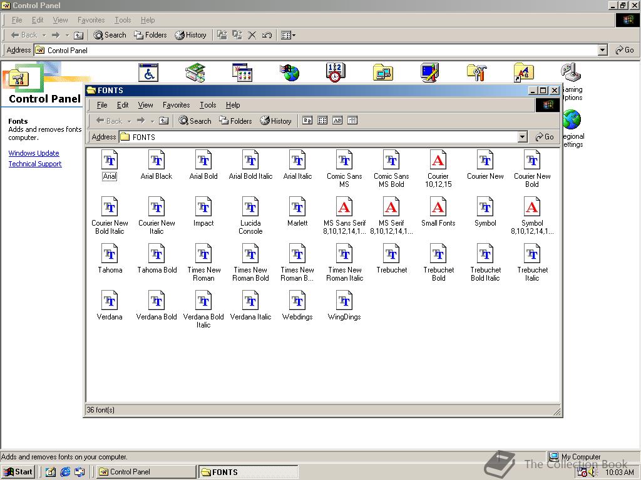Click Delete button in Control Panel toolbar
641x480 pixels.
[x=252, y=35]
